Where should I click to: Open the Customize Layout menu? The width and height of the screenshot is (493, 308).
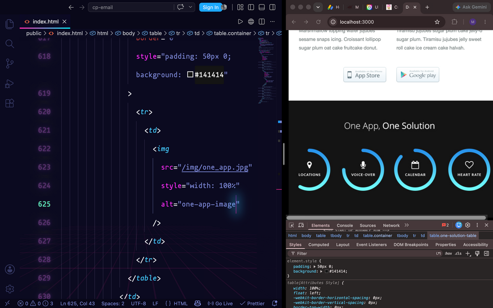point(241,7)
